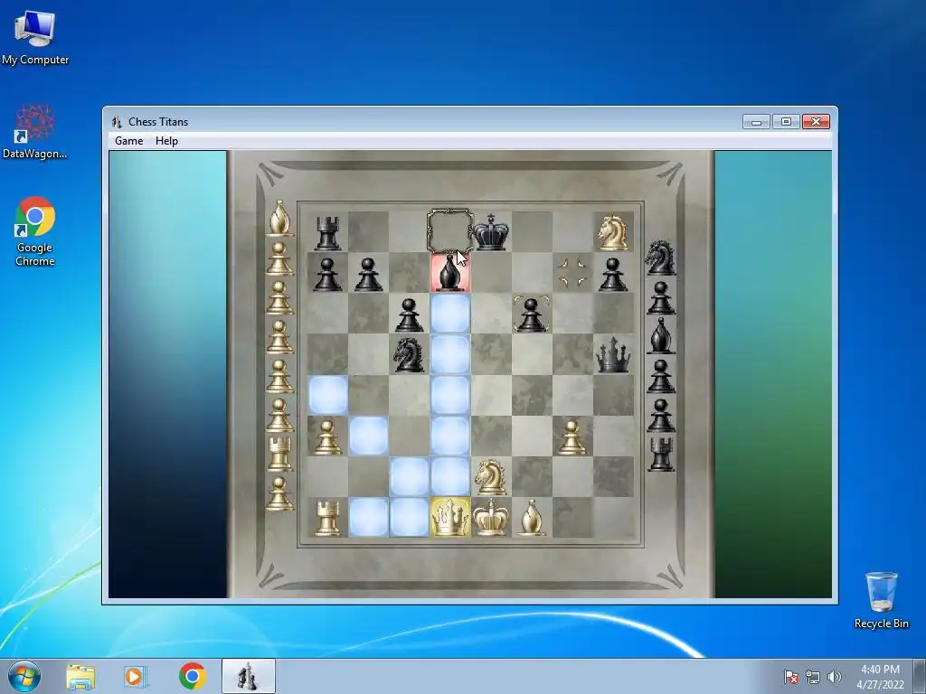The height and width of the screenshot is (694, 926).
Task: Select the white pawn above the corner rook
Action: point(327,436)
